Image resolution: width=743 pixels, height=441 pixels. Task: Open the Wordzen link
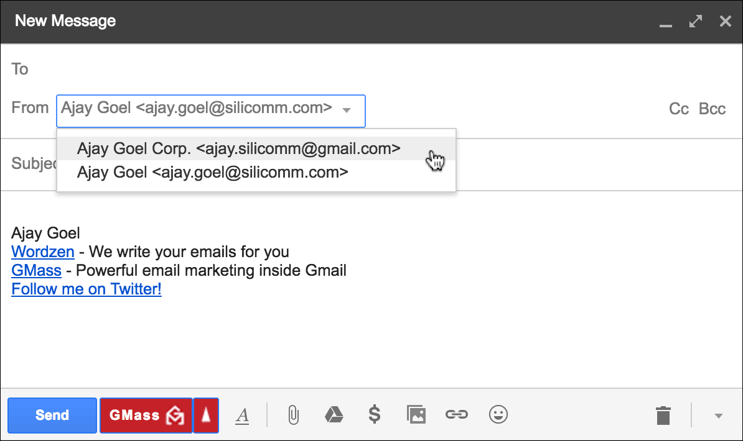pos(42,252)
